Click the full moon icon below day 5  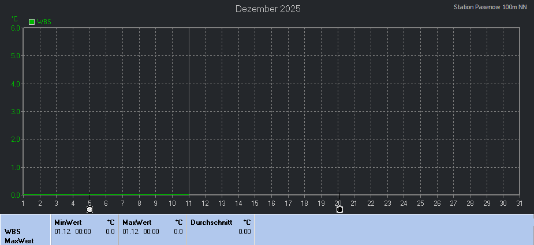[89, 209]
